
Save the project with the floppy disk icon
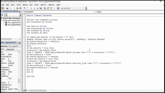7,8
